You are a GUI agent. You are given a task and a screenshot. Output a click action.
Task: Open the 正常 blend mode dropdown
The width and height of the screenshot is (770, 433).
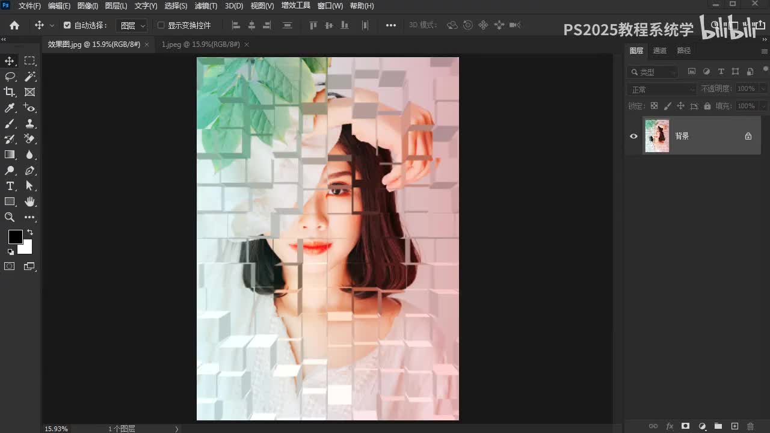click(662, 89)
